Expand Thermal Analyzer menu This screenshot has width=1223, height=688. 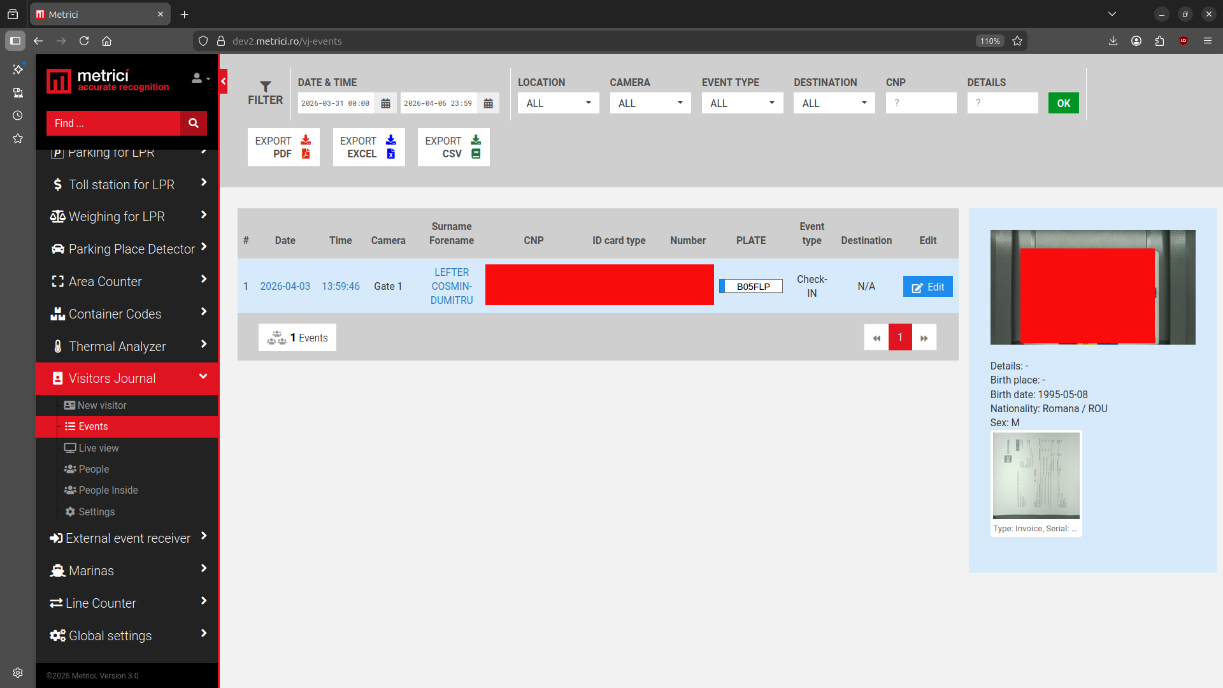point(127,347)
